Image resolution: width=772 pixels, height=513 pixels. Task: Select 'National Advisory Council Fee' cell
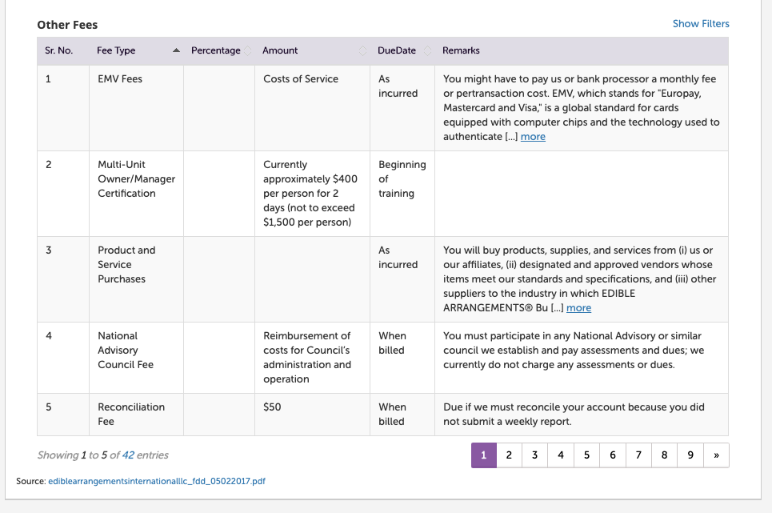tap(136, 358)
